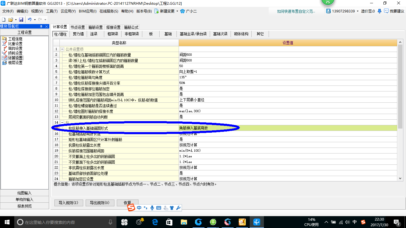Open file with folder toolbar icon

click(x=10, y=20)
